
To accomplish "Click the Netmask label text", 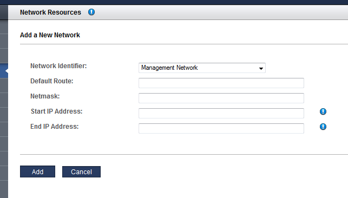I will point(45,96).
